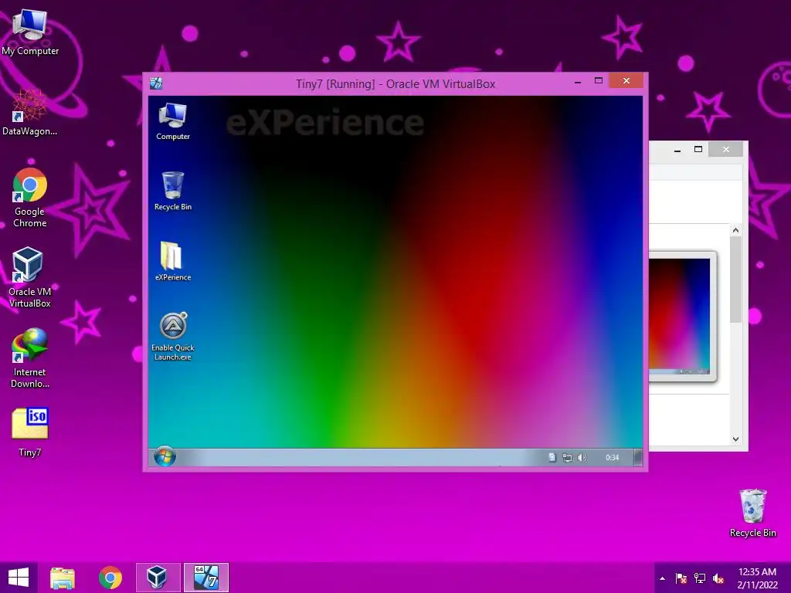
Task: Click VirtualBox window title bar icon
Action: [156, 83]
